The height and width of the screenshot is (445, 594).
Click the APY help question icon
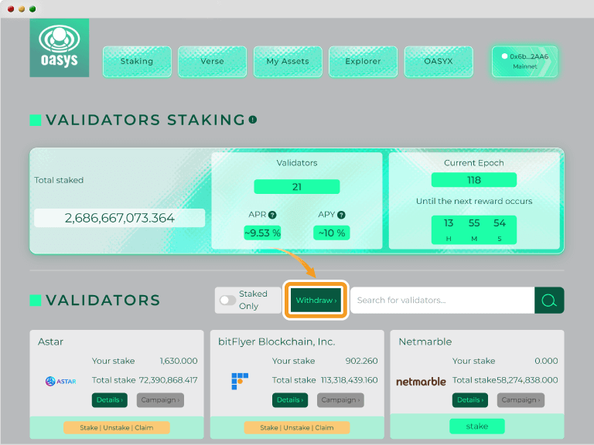pyautogui.click(x=341, y=215)
